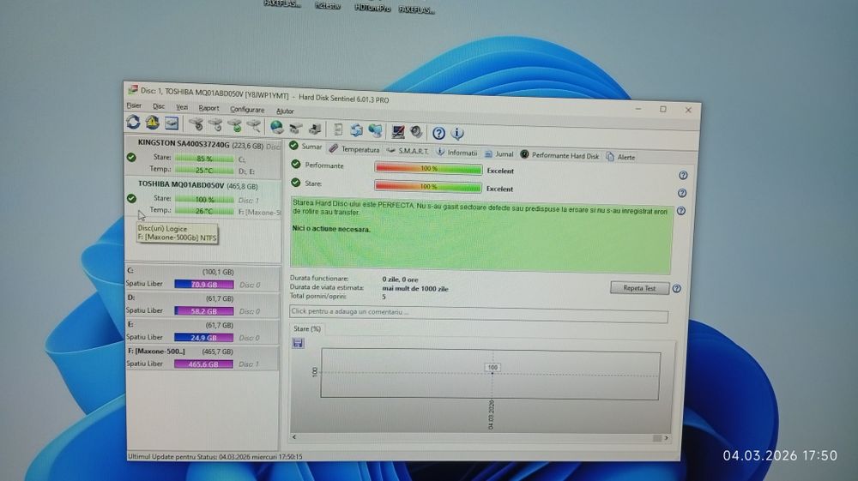Viewport: 858px width, 481px height.
Task: Click the status bar 'Ultimul Update pentru Status' text
Action: click(215, 456)
